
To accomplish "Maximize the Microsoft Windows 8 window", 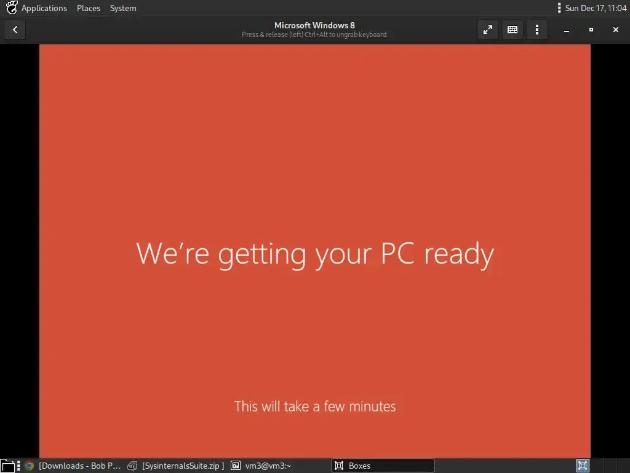I will [x=591, y=30].
